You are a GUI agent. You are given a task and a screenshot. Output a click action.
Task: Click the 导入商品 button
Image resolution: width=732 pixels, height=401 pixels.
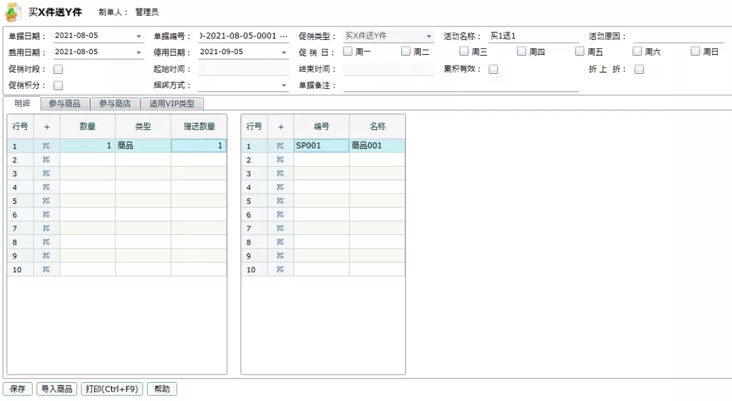click(57, 389)
